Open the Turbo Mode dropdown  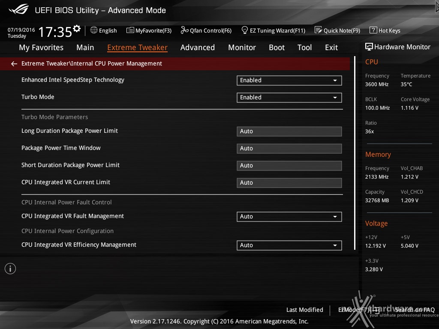[289, 98]
